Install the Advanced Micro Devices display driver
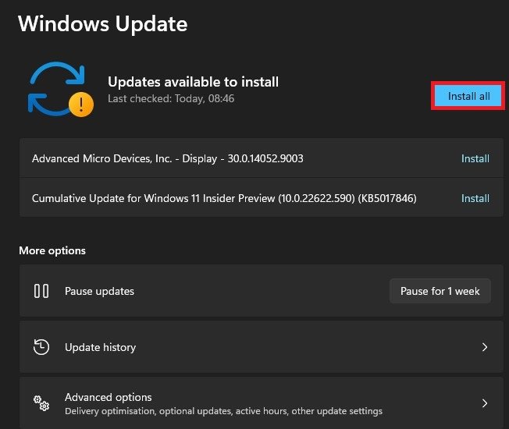The width and height of the screenshot is (509, 429). (x=475, y=158)
